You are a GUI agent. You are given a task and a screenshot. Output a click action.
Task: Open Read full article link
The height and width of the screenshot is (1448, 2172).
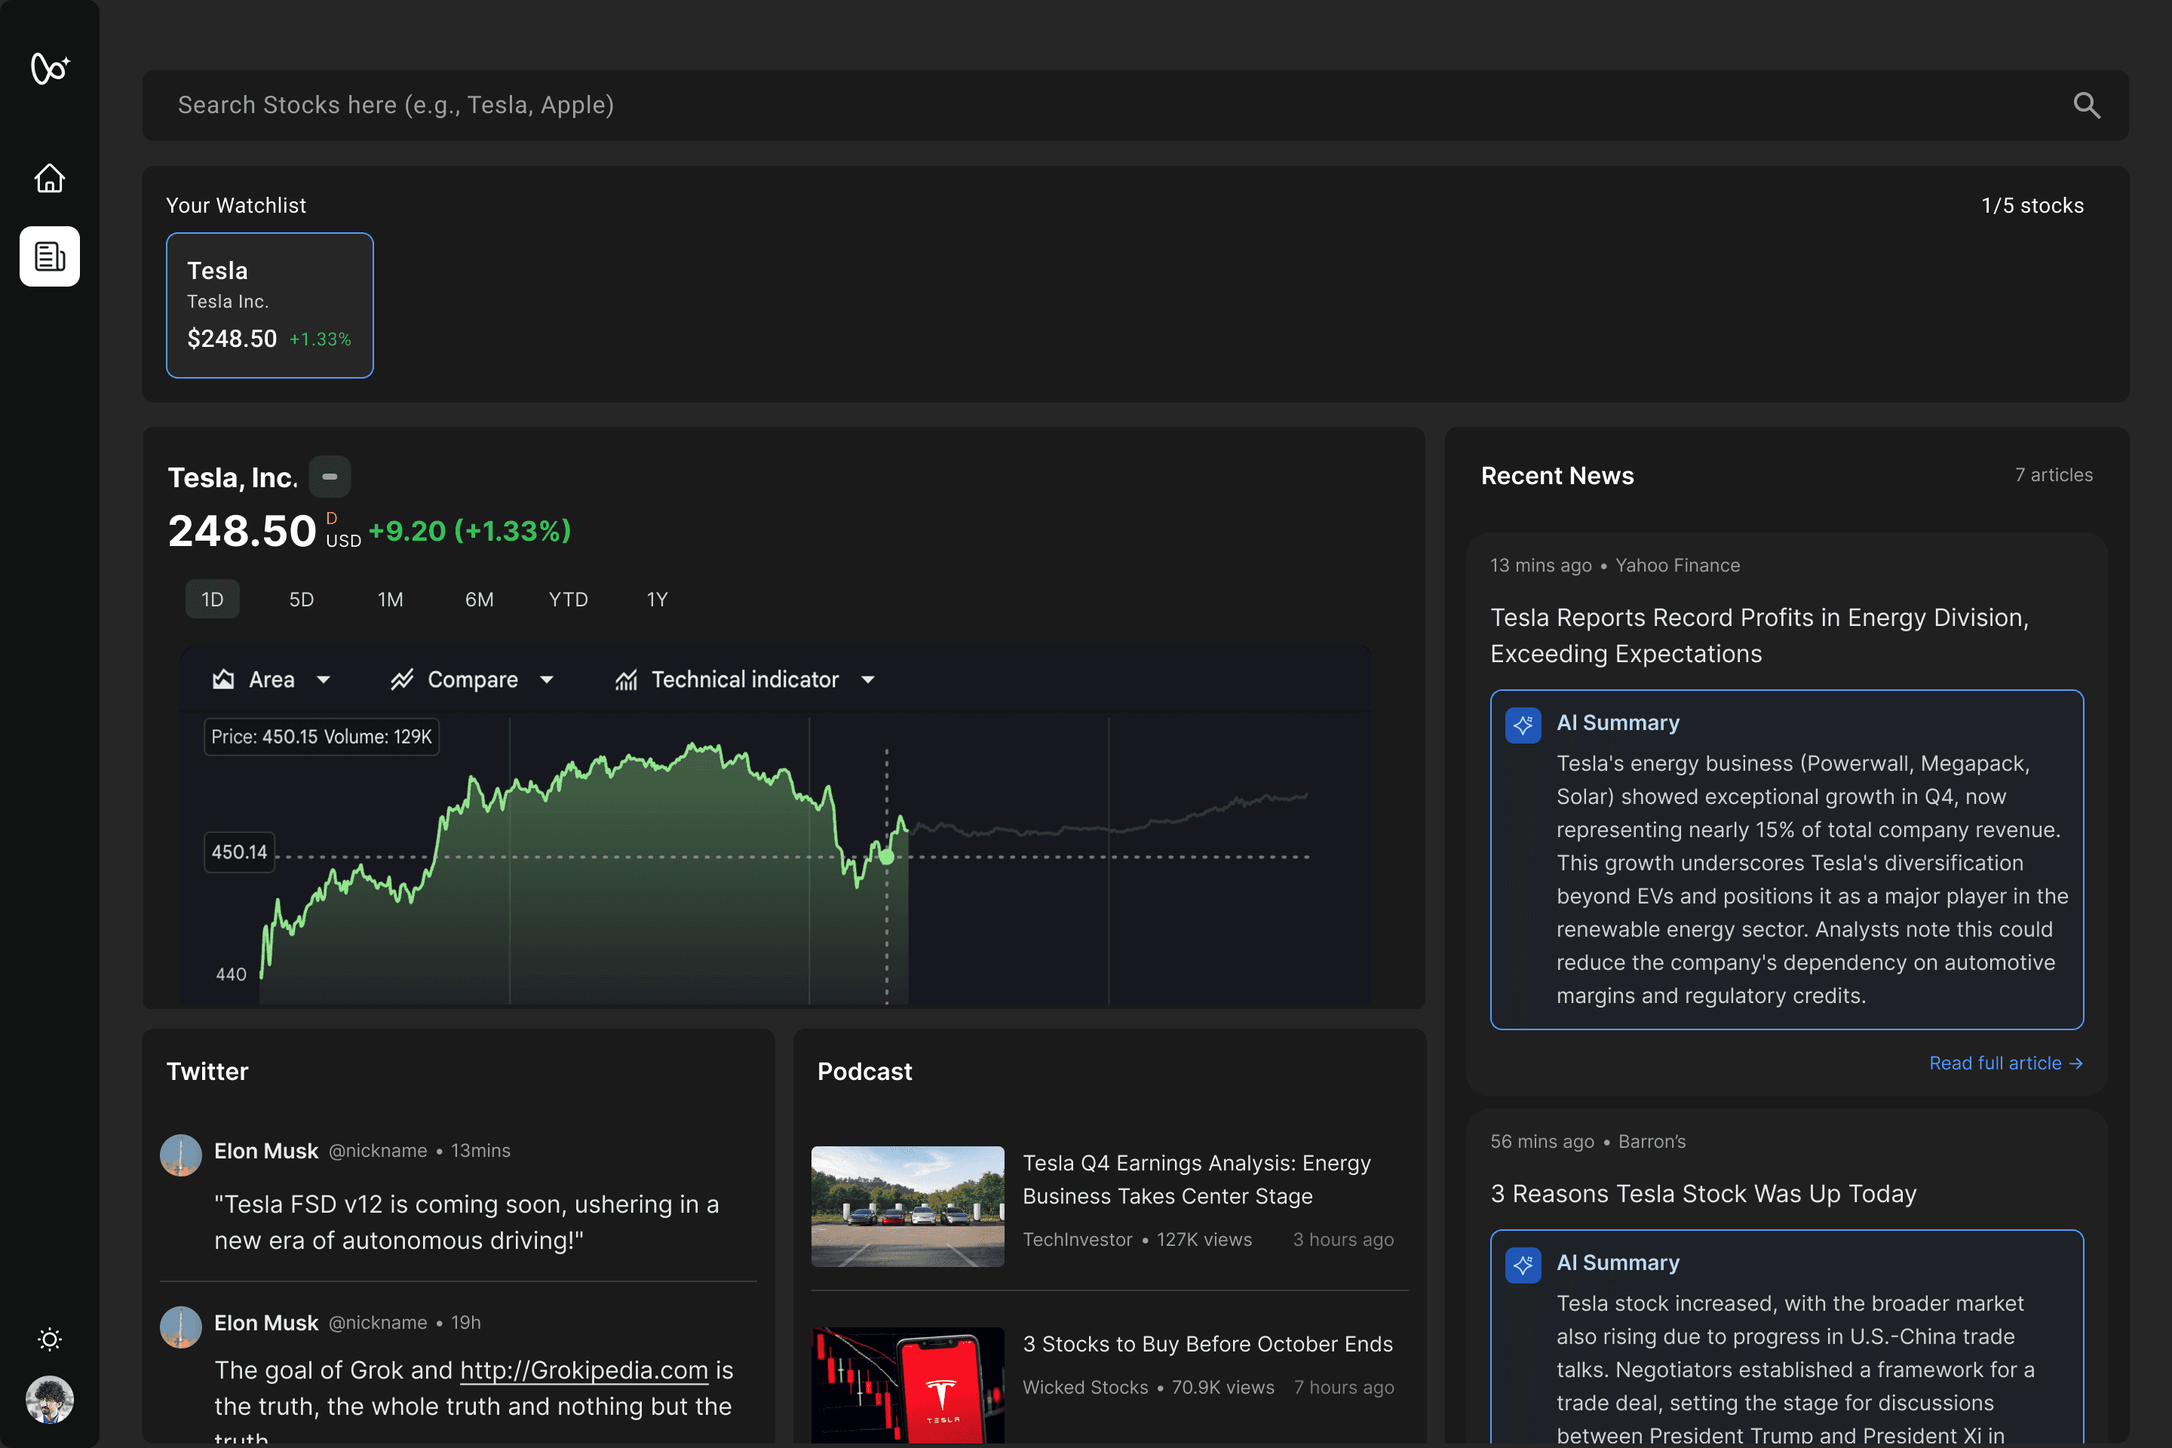pos(2005,1063)
